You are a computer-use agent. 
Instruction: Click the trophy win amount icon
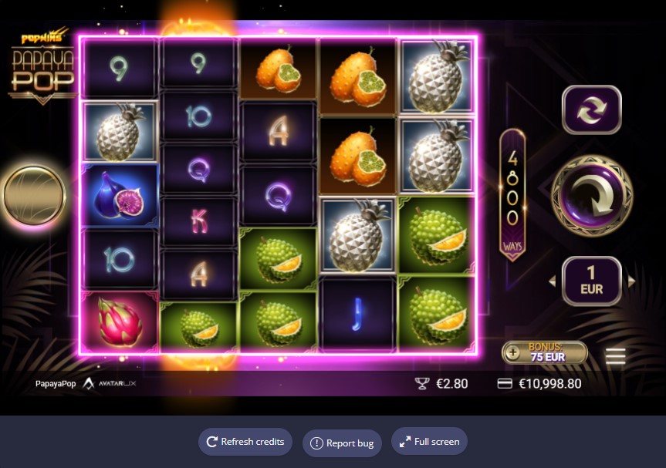(422, 383)
